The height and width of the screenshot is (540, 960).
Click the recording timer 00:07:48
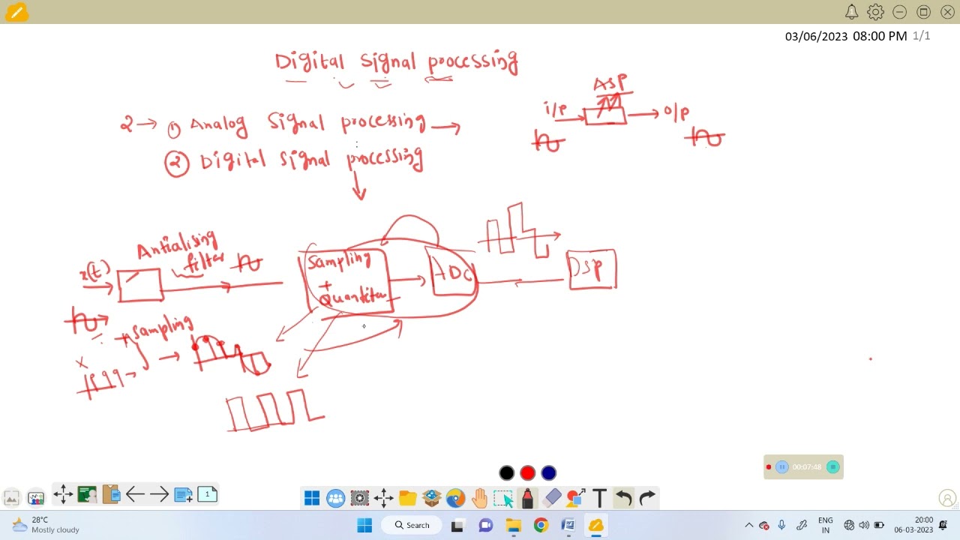click(x=807, y=466)
